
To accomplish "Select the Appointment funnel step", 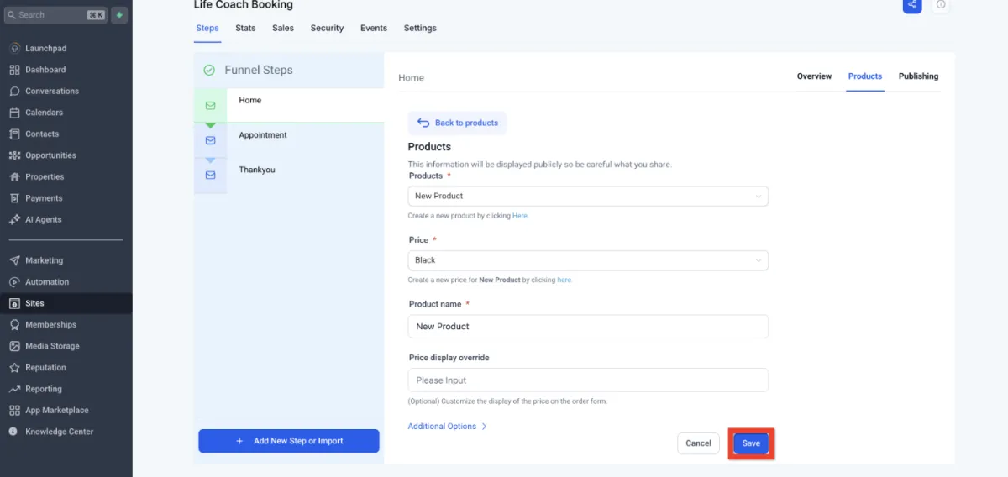I will [263, 135].
